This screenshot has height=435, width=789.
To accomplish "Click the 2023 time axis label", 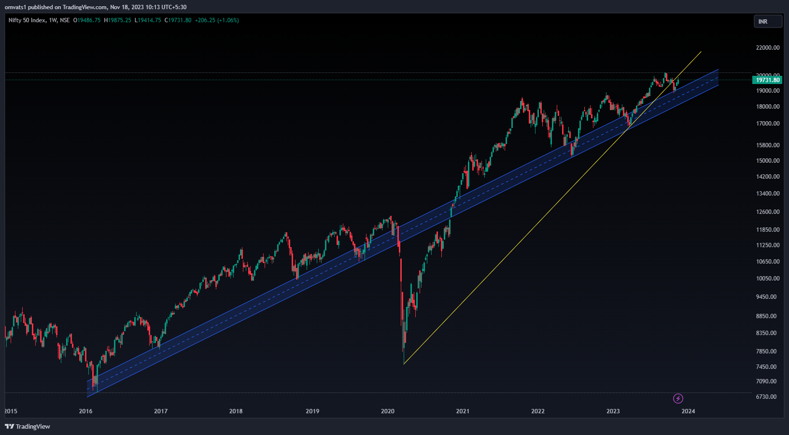I will pos(613,411).
